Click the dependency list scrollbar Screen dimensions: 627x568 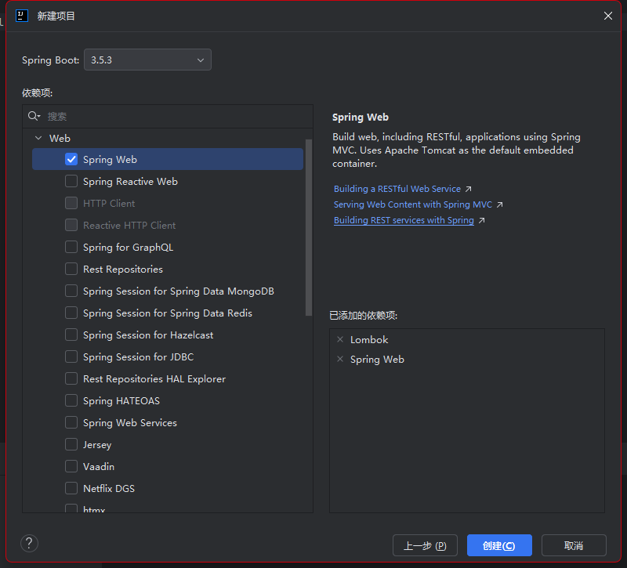click(x=308, y=227)
